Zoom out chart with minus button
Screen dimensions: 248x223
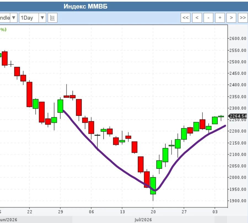[209, 18]
